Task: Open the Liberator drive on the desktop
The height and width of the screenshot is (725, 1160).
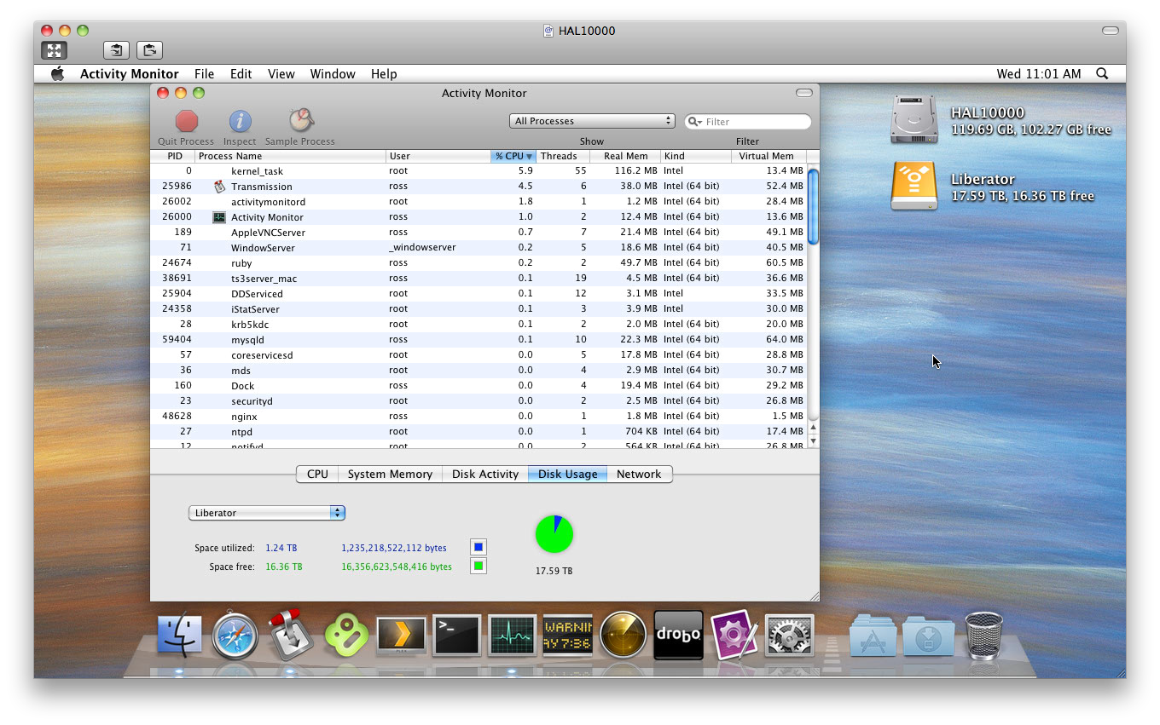Action: click(x=913, y=186)
